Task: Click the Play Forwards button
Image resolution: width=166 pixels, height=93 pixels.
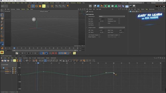Action: click(29, 53)
